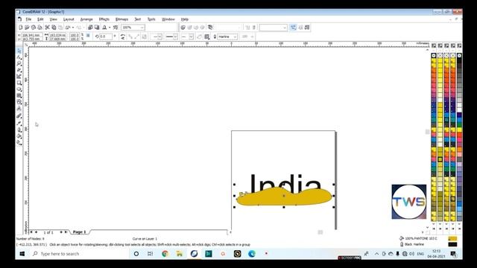The image size is (477, 268).
Task: Click the Windows Start button
Action: (x=22, y=253)
